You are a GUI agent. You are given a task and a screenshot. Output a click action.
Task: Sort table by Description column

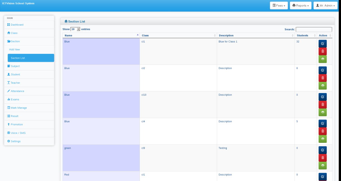(256, 36)
